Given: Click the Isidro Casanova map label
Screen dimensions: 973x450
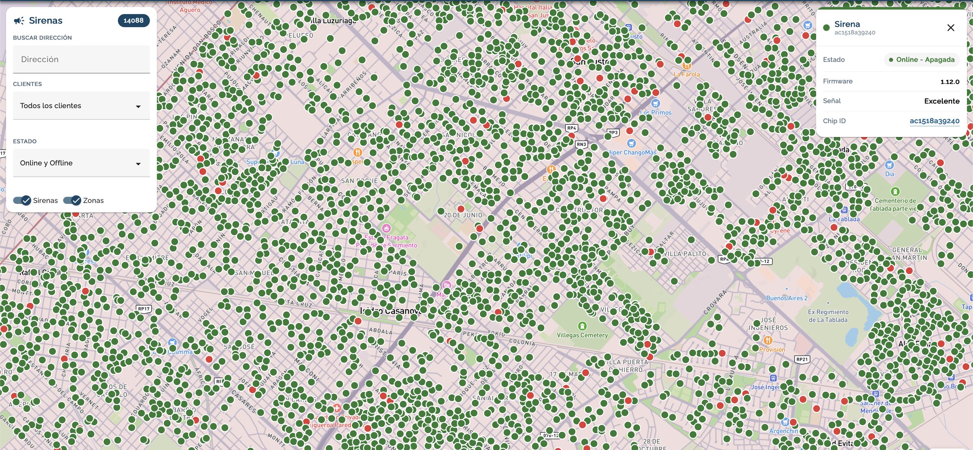Looking at the screenshot, I should click(x=391, y=311).
